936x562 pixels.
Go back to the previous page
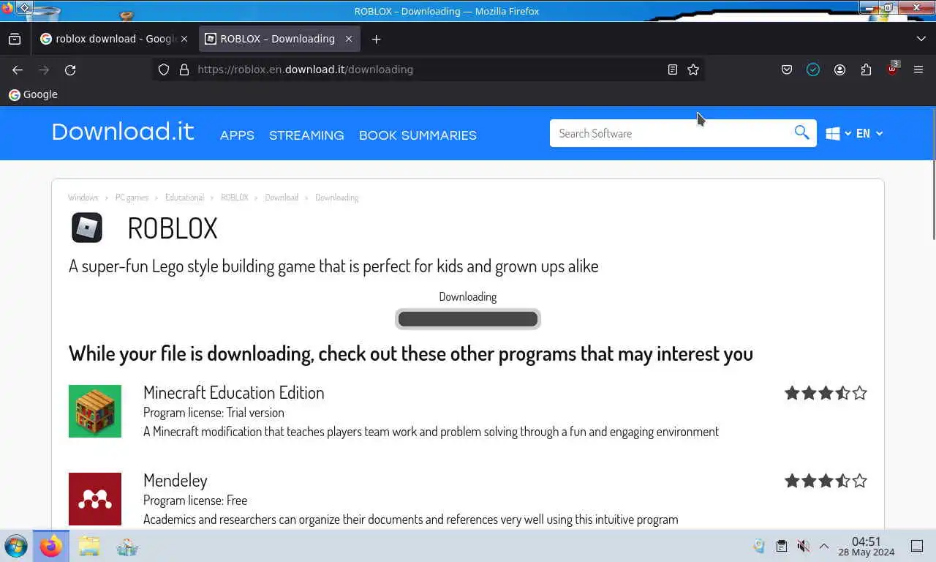tap(18, 70)
